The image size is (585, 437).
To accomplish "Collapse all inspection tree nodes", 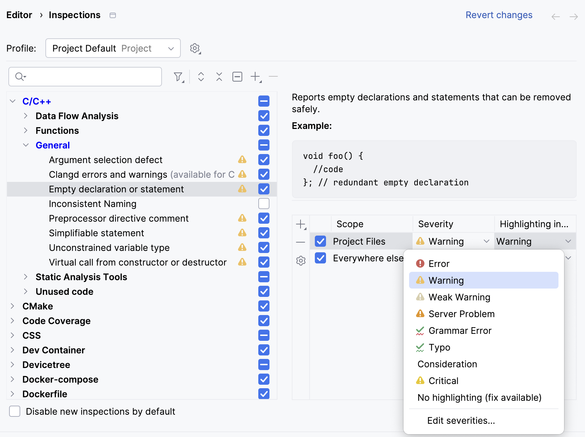I will pyautogui.click(x=219, y=77).
